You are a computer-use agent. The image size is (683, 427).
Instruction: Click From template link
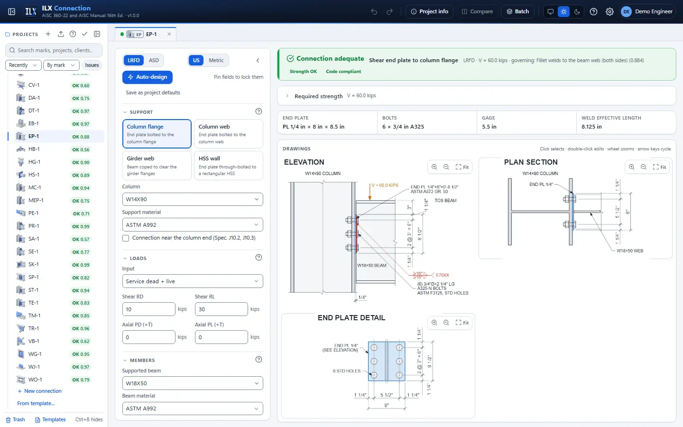coord(36,403)
